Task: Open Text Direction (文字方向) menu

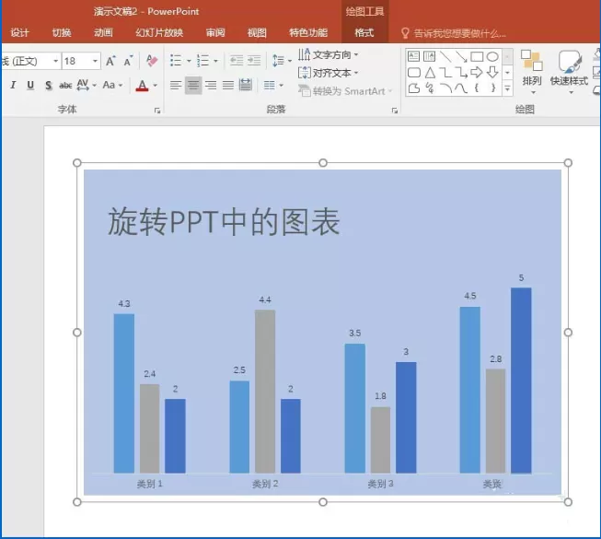Action: point(328,54)
